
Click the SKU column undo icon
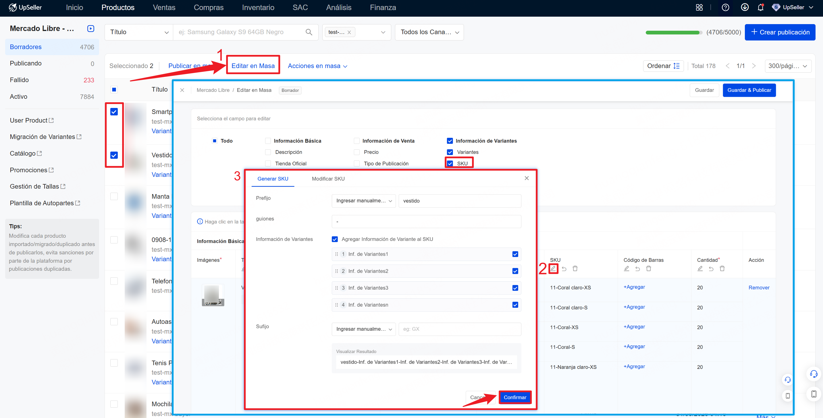coord(564,268)
